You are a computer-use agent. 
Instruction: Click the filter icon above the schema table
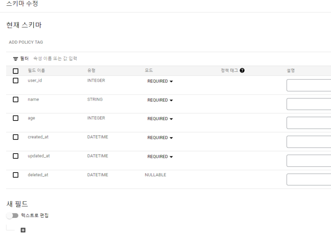click(x=16, y=59)
